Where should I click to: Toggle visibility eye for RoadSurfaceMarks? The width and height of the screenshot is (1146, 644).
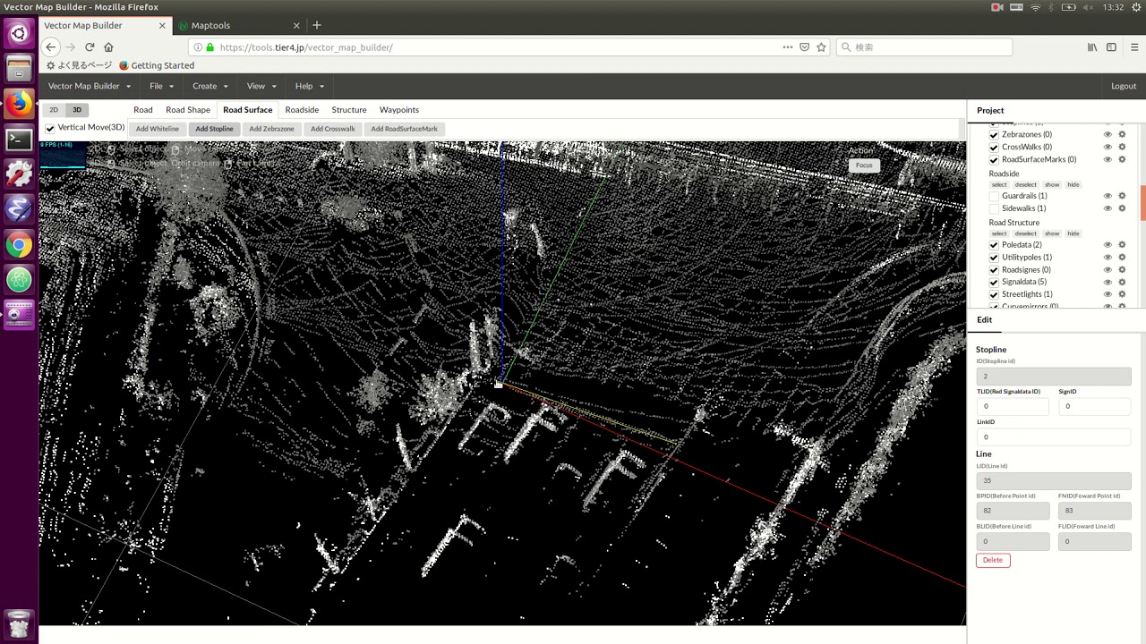[x=1108, y=159]
